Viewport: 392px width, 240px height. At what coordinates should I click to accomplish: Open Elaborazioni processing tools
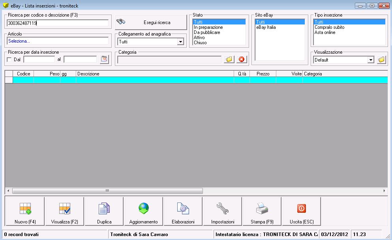pyautogui.click(x=183, y=211)
